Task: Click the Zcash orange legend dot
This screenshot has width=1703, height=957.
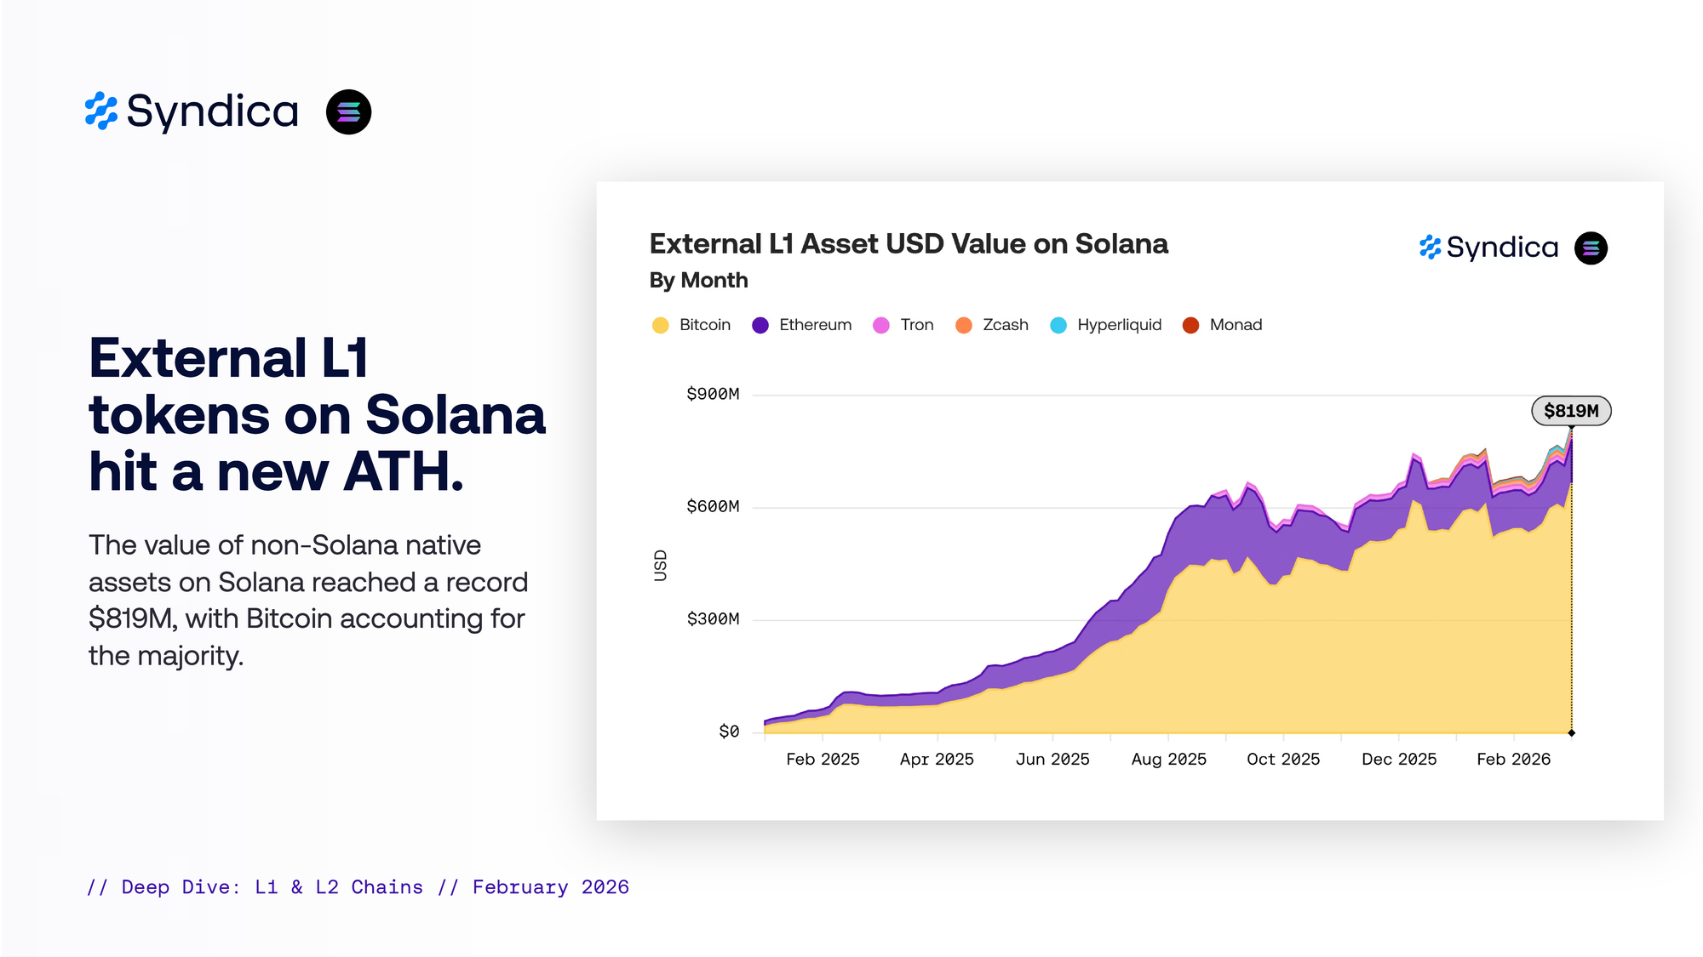Action: click(x=964, y=325)
